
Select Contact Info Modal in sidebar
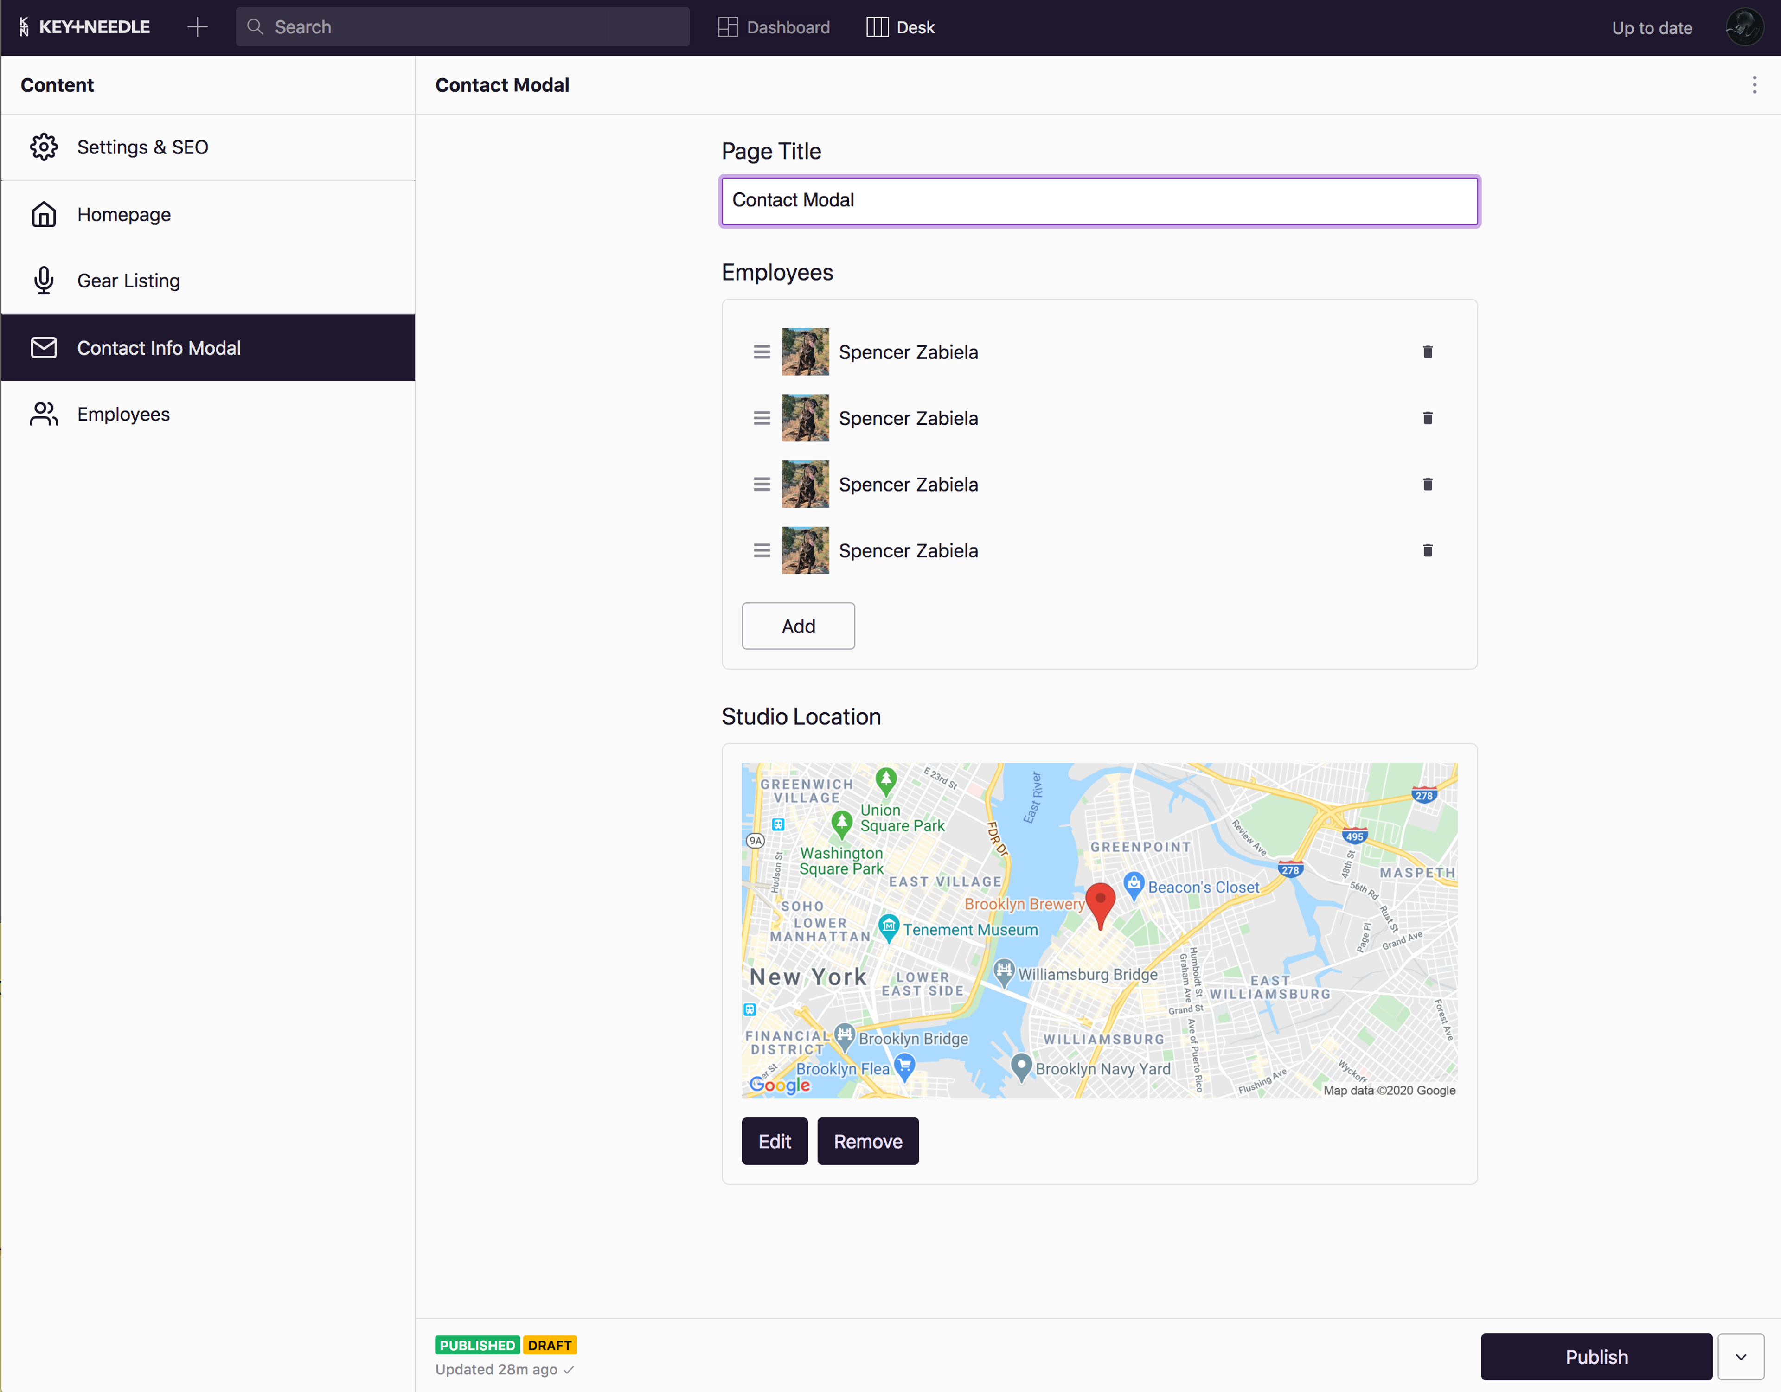pyautogui.click(x=208, y=347)
